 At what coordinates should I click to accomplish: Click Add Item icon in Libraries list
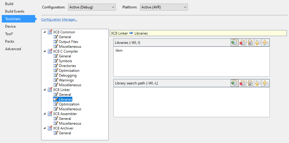point(234,43)
